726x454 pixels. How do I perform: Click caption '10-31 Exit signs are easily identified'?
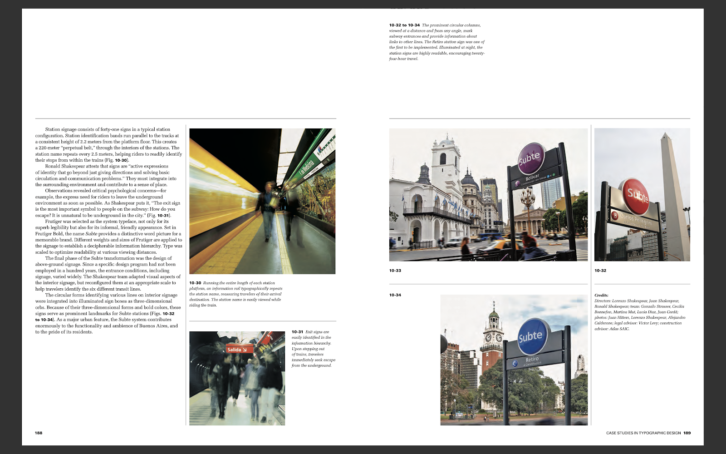click(x=314, y=349)
